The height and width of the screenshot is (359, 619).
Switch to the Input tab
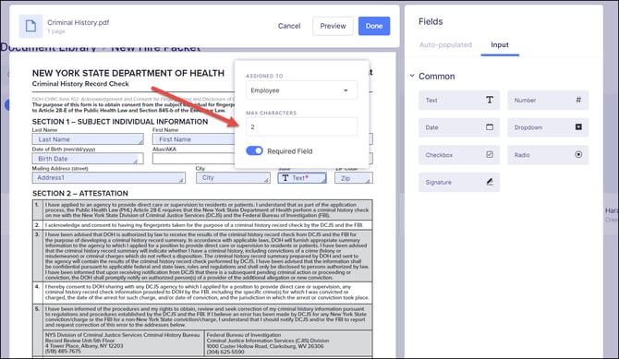coord(500,45)
